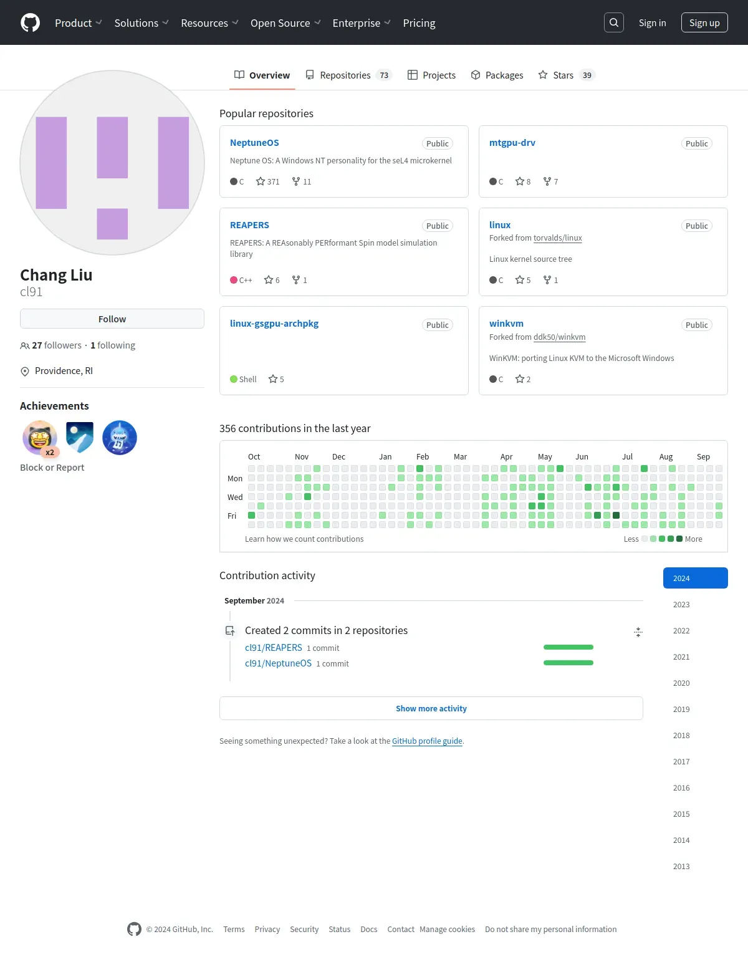The image size is (748, 962).
Task: Switch to the Projects tab
Action: coord(431,75)
